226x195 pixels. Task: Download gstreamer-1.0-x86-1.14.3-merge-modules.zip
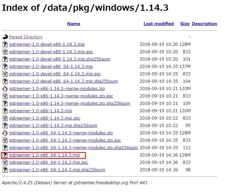[57, 89]
